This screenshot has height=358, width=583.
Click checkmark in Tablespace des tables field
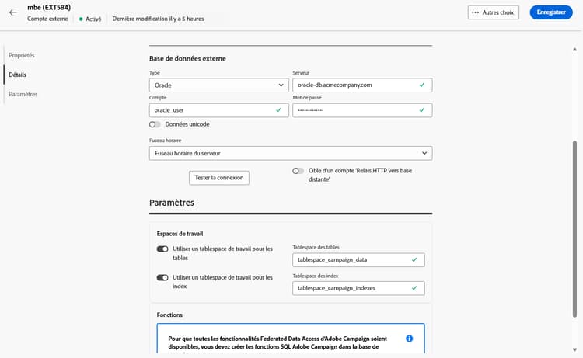point(414,259)
